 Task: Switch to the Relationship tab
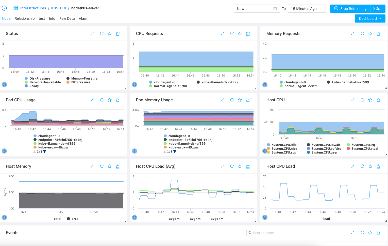[x=25, y=18]
